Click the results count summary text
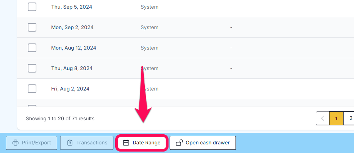The width and height of the screenshot is (354, 153). [x=60, y=119]
